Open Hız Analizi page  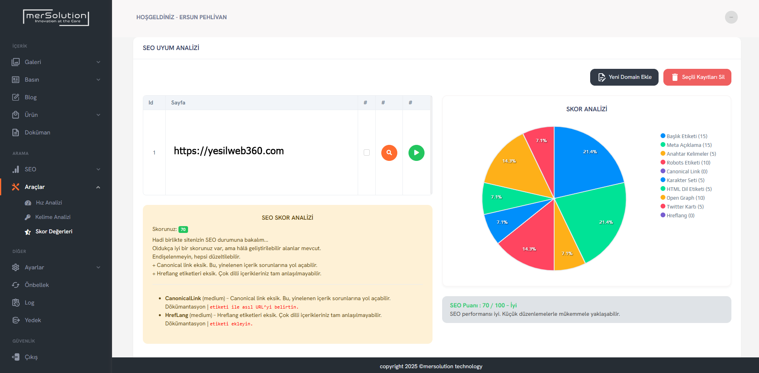(x=49, y=203)
